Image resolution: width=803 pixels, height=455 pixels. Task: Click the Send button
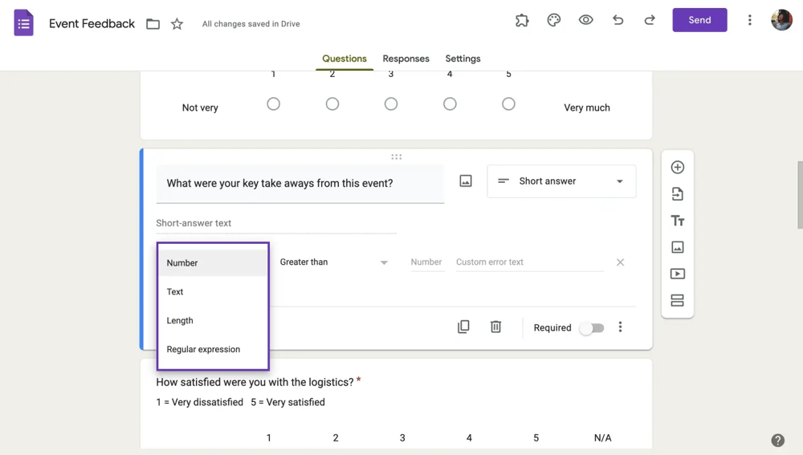point(699,20)
